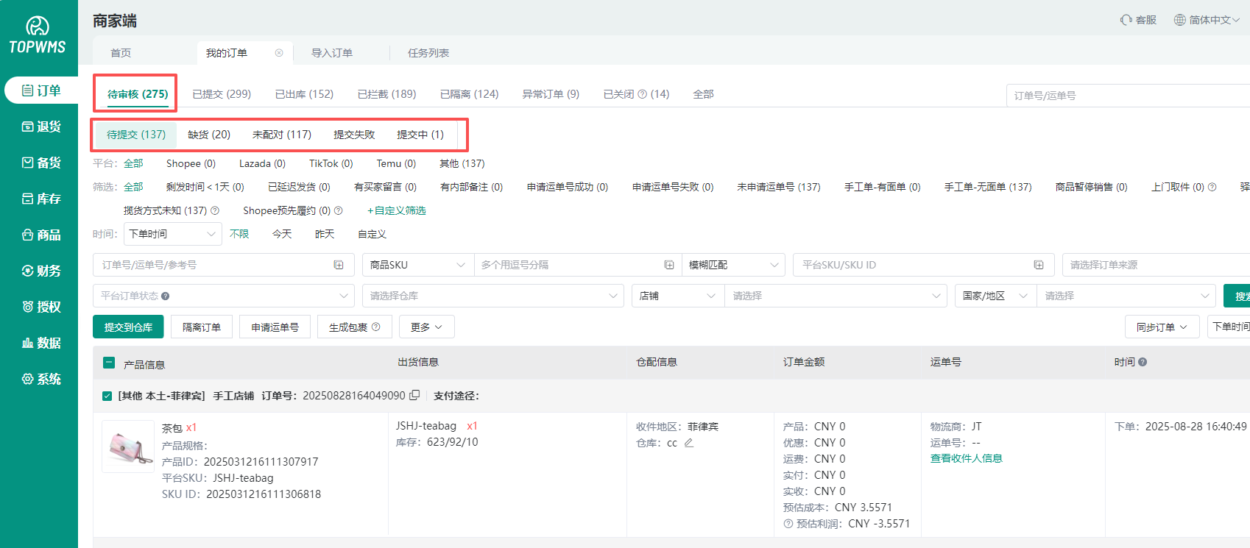1250x548 pixels.
Task: Open 模糊匹配 match mode dropdown
Action: pyautogui.click(x=733, y=265)
